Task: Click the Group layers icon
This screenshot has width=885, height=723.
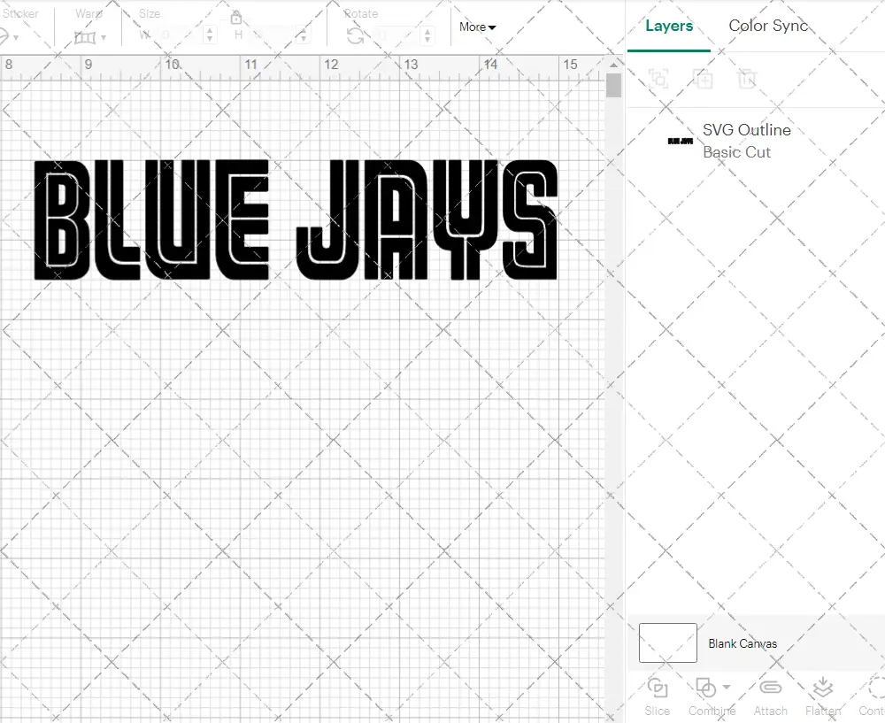Action: point(658,79)
